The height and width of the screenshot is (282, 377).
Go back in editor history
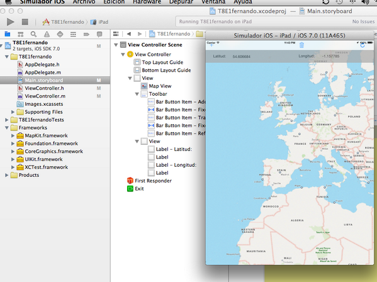(129, 34)
